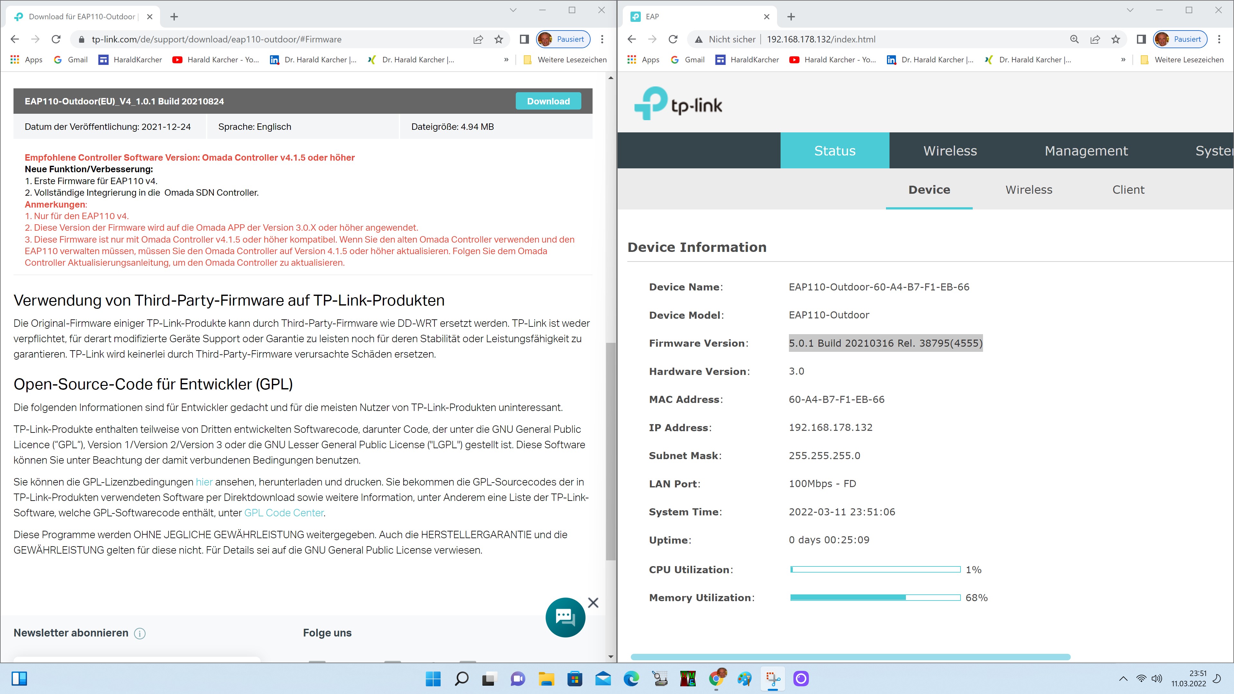Click the live chat support bubble icon
This screenshot has width=1234, height=694.
click(x=565, y=617)
